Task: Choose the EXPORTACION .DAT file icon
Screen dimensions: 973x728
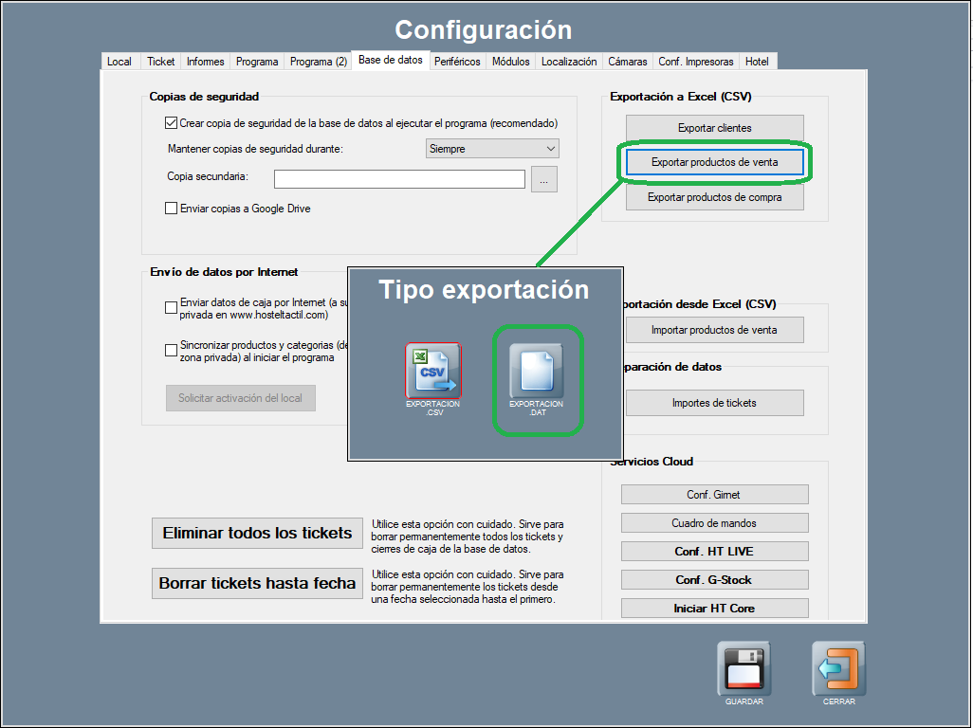Action: click(537, 371)
